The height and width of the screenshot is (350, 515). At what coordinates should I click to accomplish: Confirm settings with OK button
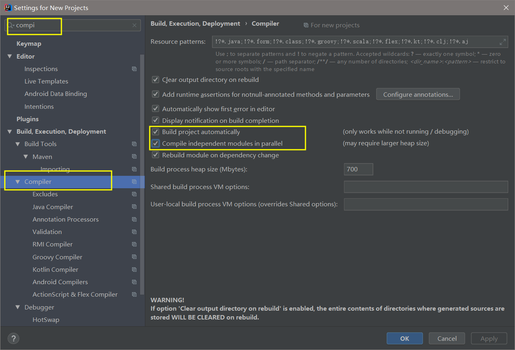point(405,338)
